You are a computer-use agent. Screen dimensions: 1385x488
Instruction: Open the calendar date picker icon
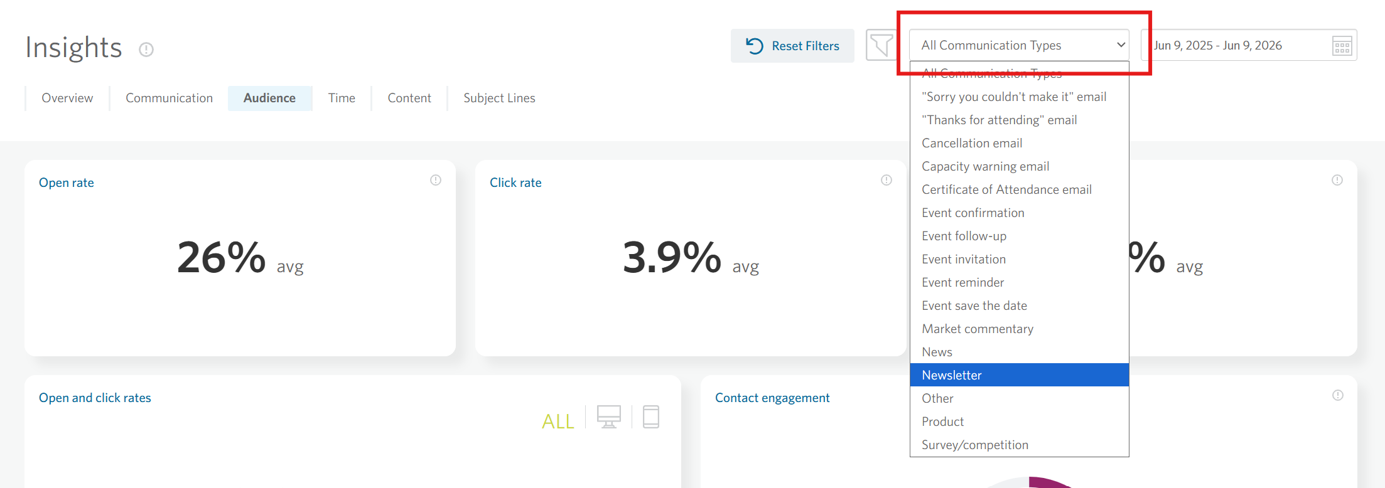pyautogui.click(x=1342, y=46)
